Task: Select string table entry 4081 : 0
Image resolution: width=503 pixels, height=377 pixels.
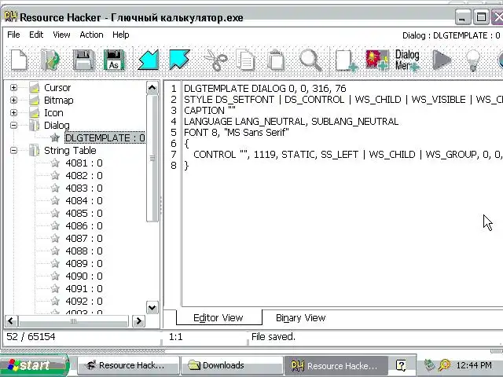Action: pos(84,163)
